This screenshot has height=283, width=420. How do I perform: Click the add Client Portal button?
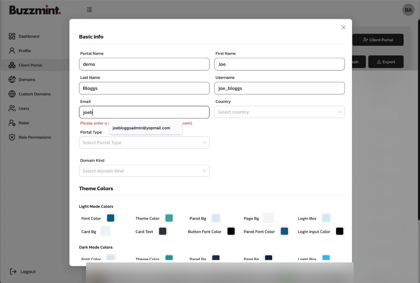click(378, 40)
